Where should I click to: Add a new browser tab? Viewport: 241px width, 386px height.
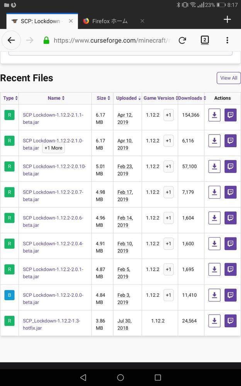227,19
